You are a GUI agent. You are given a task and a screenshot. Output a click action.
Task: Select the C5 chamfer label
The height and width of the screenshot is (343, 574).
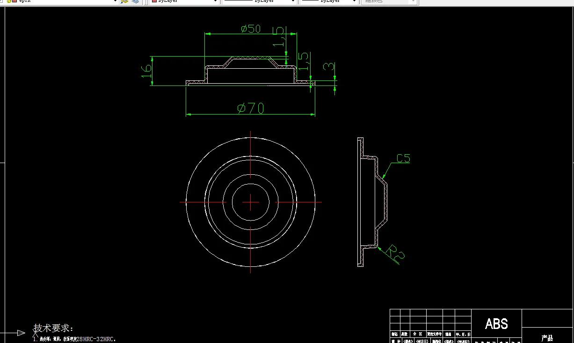(403, 158)
